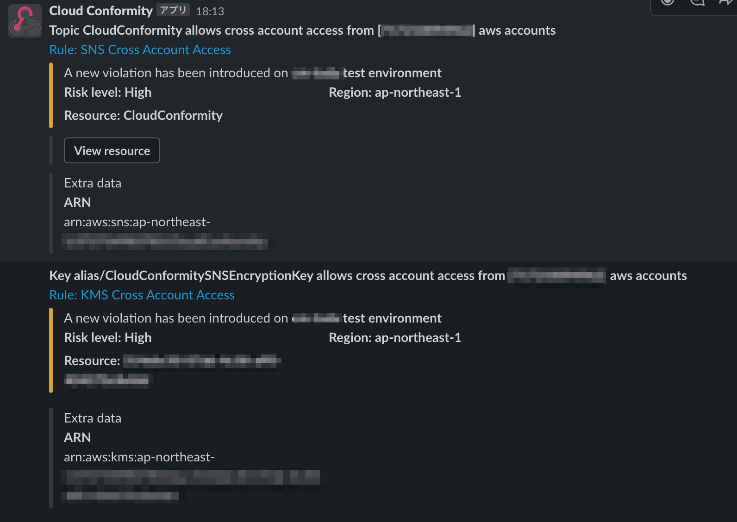Click the yellow attachment bar on the SNS alert
Viewport: 737px width, 522px height.
click(51, 95)
